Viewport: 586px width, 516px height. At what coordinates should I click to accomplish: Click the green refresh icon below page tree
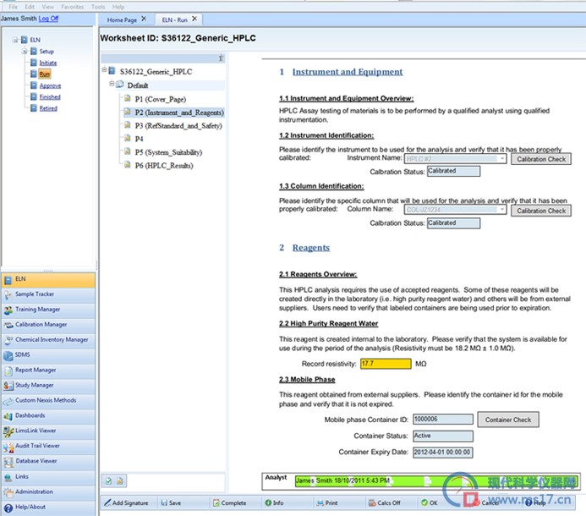click(108, 480)
